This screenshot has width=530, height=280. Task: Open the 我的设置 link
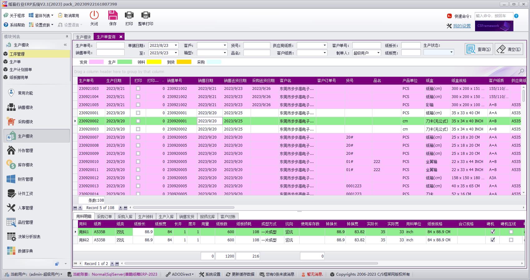pyautogui.click(x=462, y=26)
